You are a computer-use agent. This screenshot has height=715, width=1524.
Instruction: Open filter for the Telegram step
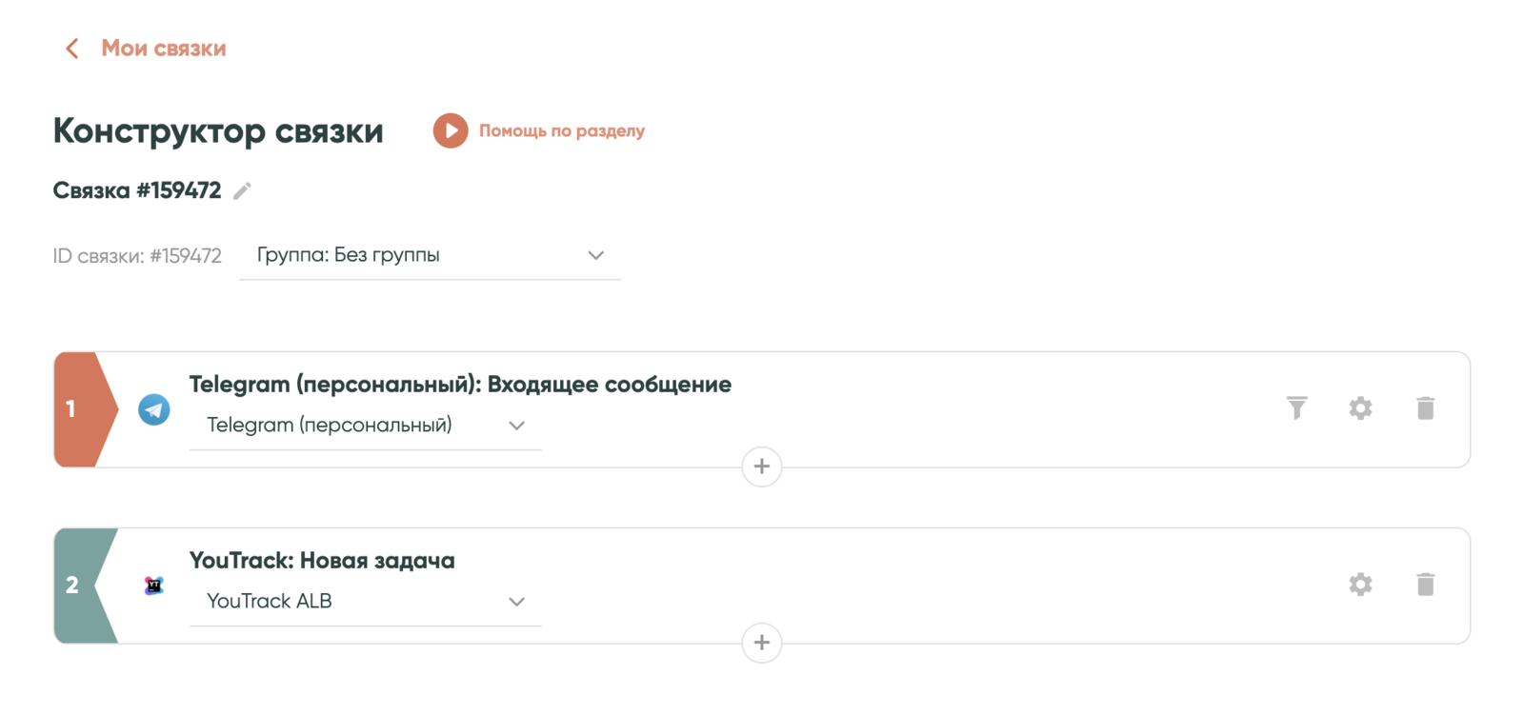coord(1296,408)
